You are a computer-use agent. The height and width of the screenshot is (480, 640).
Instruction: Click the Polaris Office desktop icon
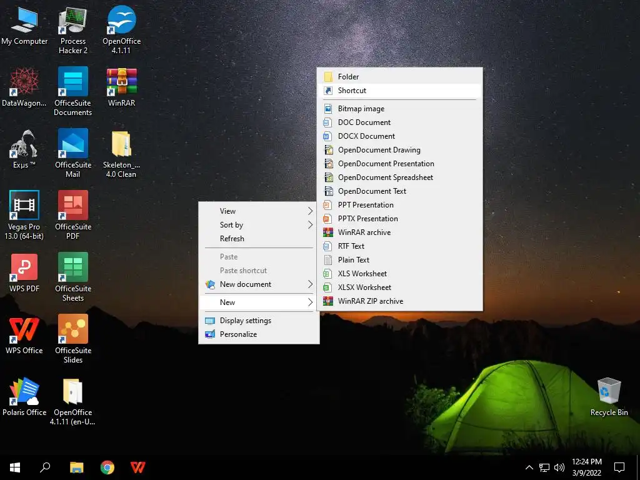(x=24, y=397)
